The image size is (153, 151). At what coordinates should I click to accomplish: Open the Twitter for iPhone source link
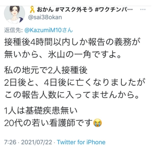[x=81, y=142]
